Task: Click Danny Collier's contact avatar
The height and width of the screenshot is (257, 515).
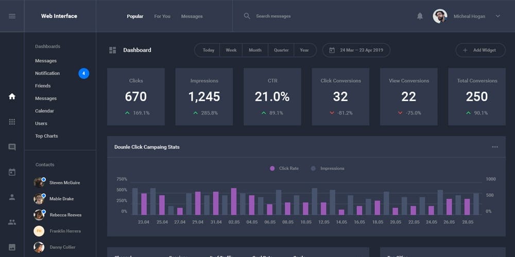Action: pyautogui.click(x=39, y=247)
